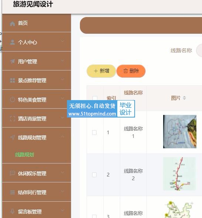Viewport: 202px width, 218px height.
Task: Expand the 用户管理 menu chevron
Action: tap(63, 60)
